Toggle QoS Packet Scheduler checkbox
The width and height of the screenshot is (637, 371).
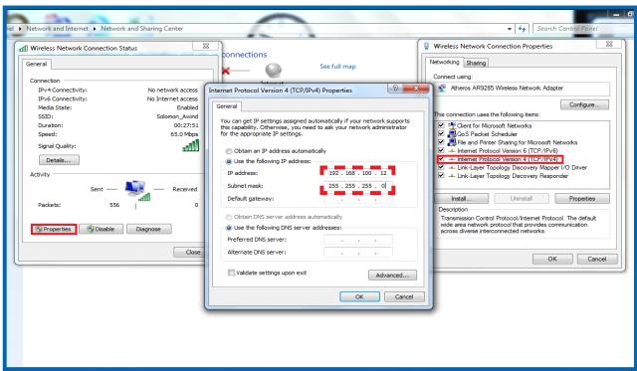(x=441, y=133)
